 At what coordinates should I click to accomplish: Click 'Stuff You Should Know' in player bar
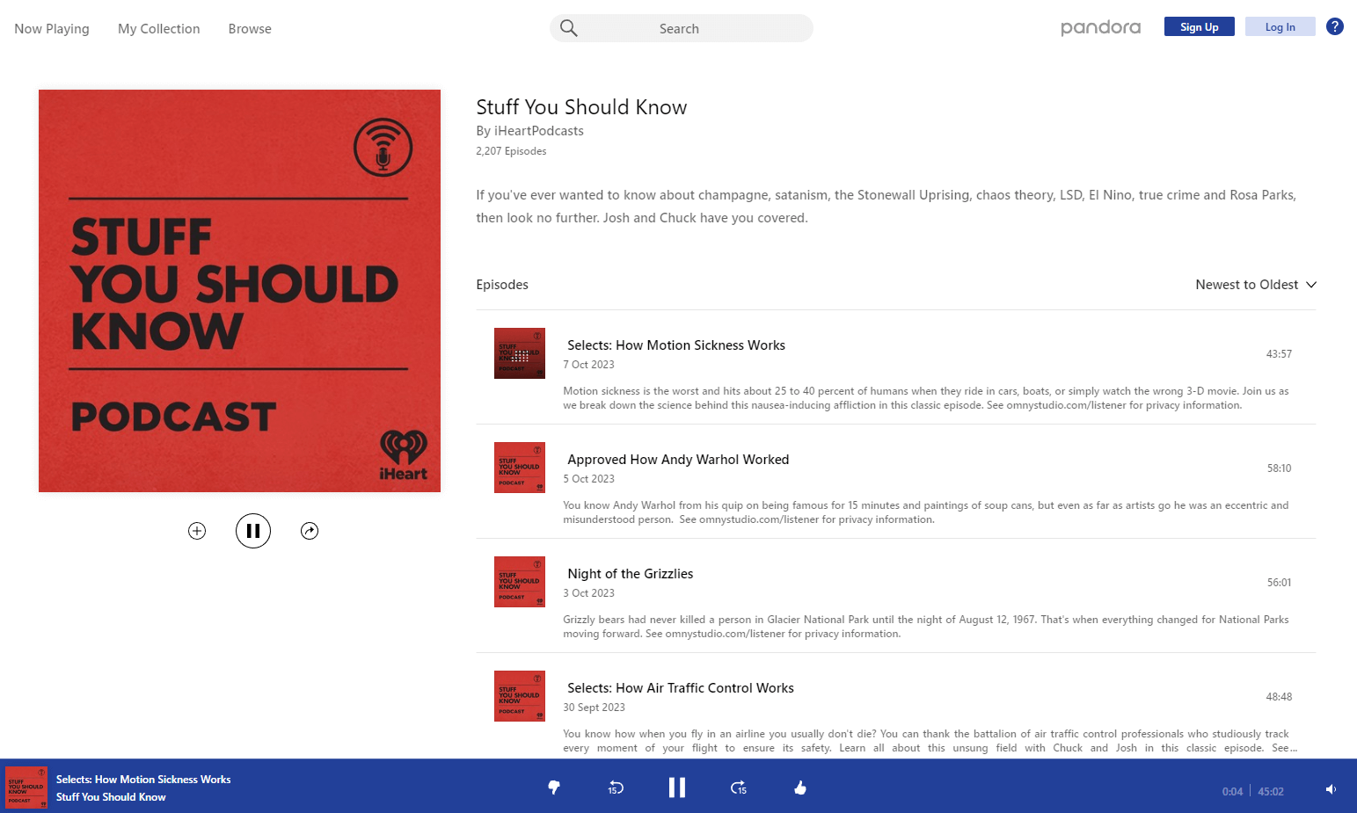click(111, 797)
